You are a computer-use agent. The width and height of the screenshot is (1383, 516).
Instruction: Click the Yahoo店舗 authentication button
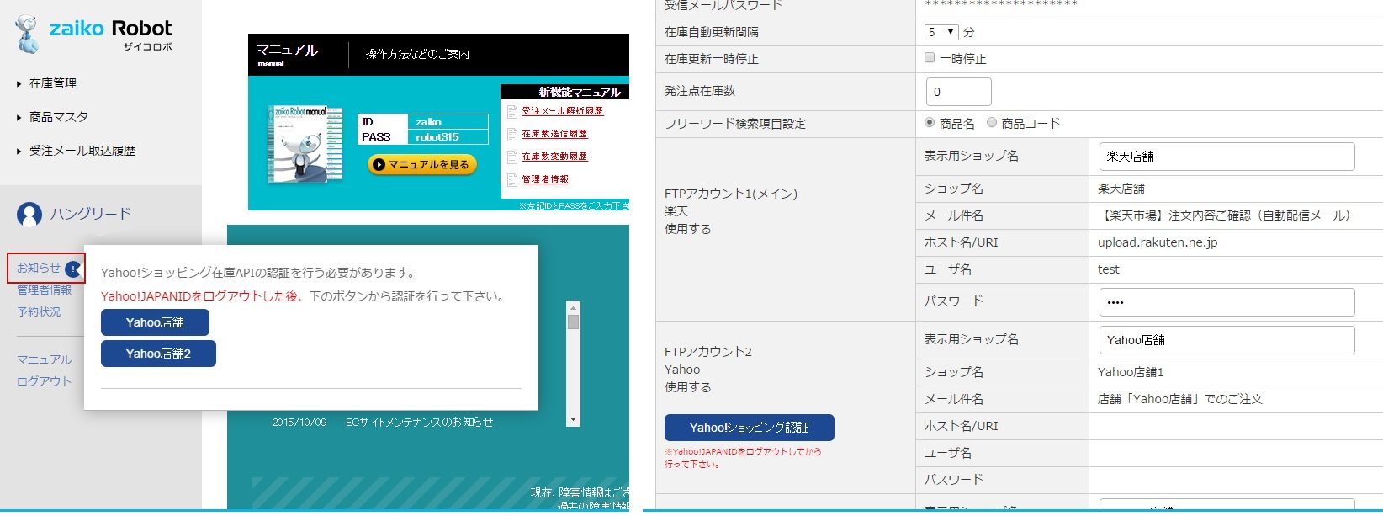point(155,322)
